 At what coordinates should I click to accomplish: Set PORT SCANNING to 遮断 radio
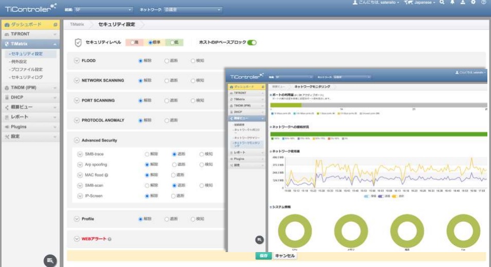pos(166,101)
